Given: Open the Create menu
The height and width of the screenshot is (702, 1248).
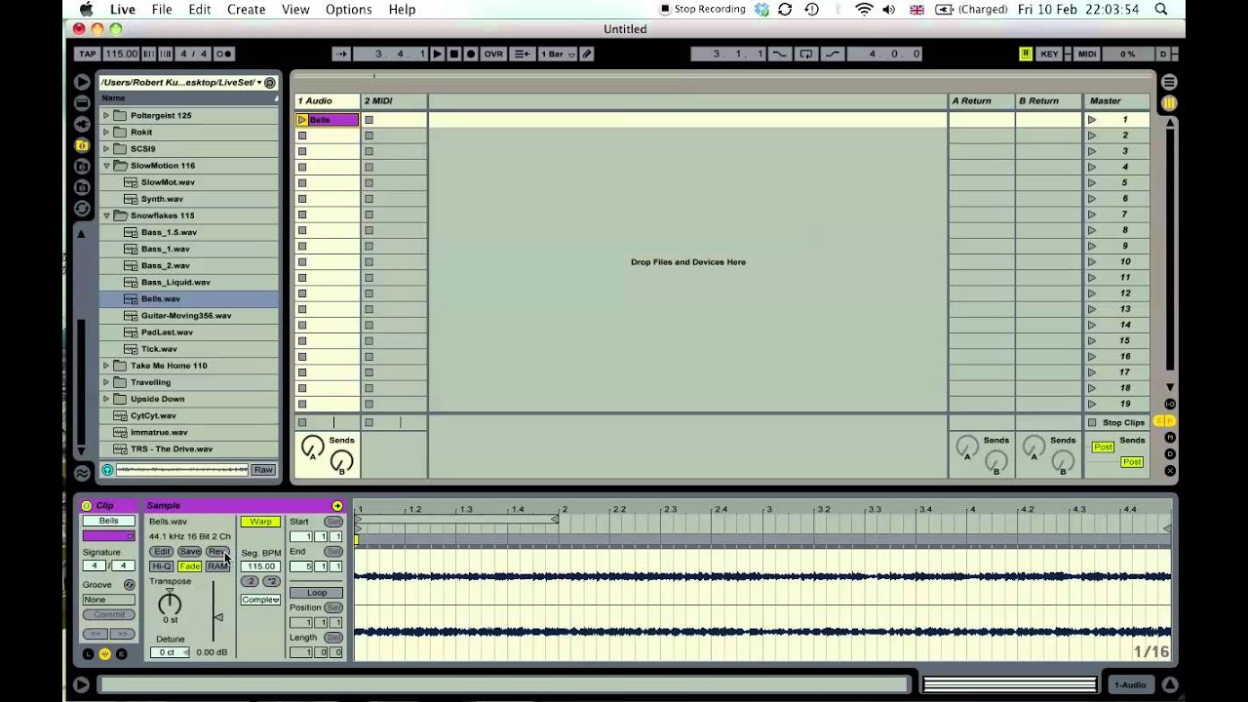Looking at the screenshot, I should (246, 9).
